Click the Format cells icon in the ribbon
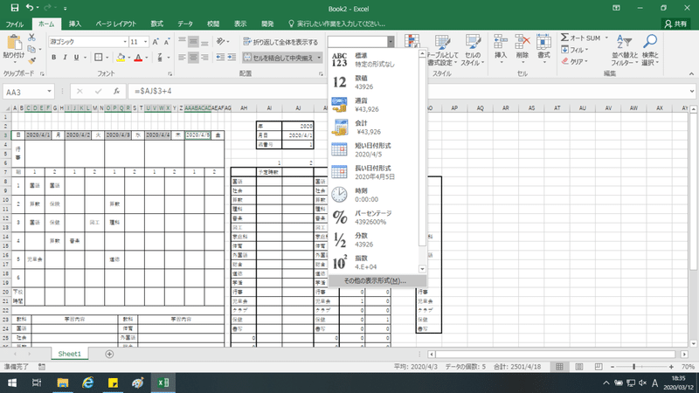 coord(543,43)
